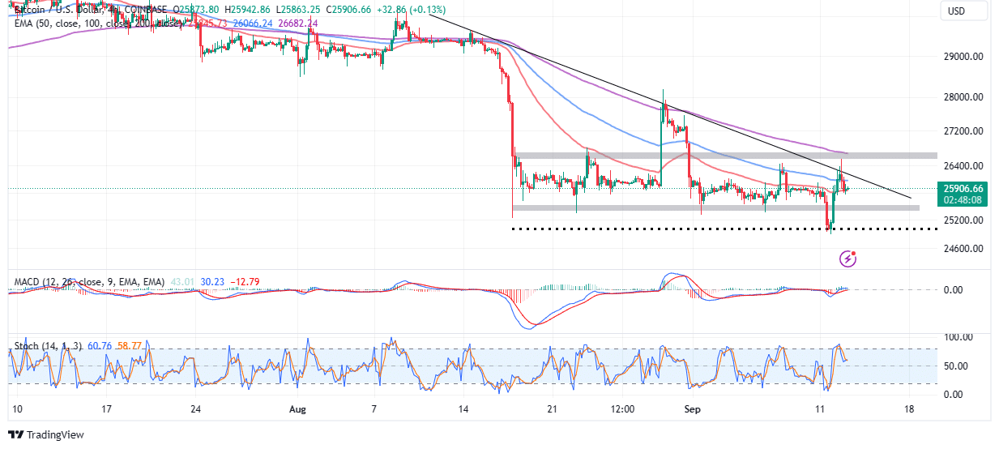Click the TradingView logo icon
The image size is (999, 449).
[16, 434]
